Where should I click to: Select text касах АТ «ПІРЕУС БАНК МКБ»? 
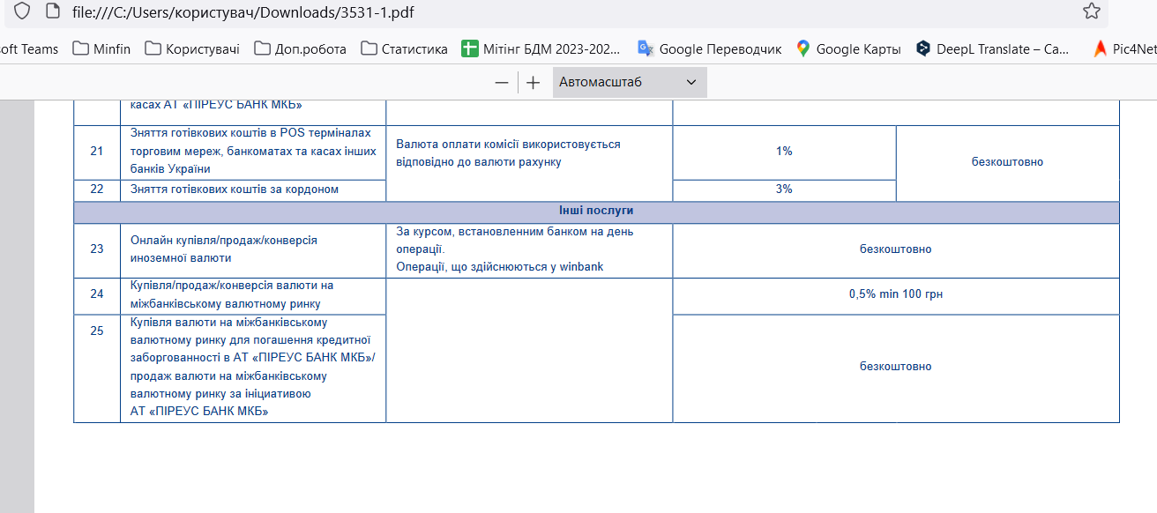coord(216,105)
